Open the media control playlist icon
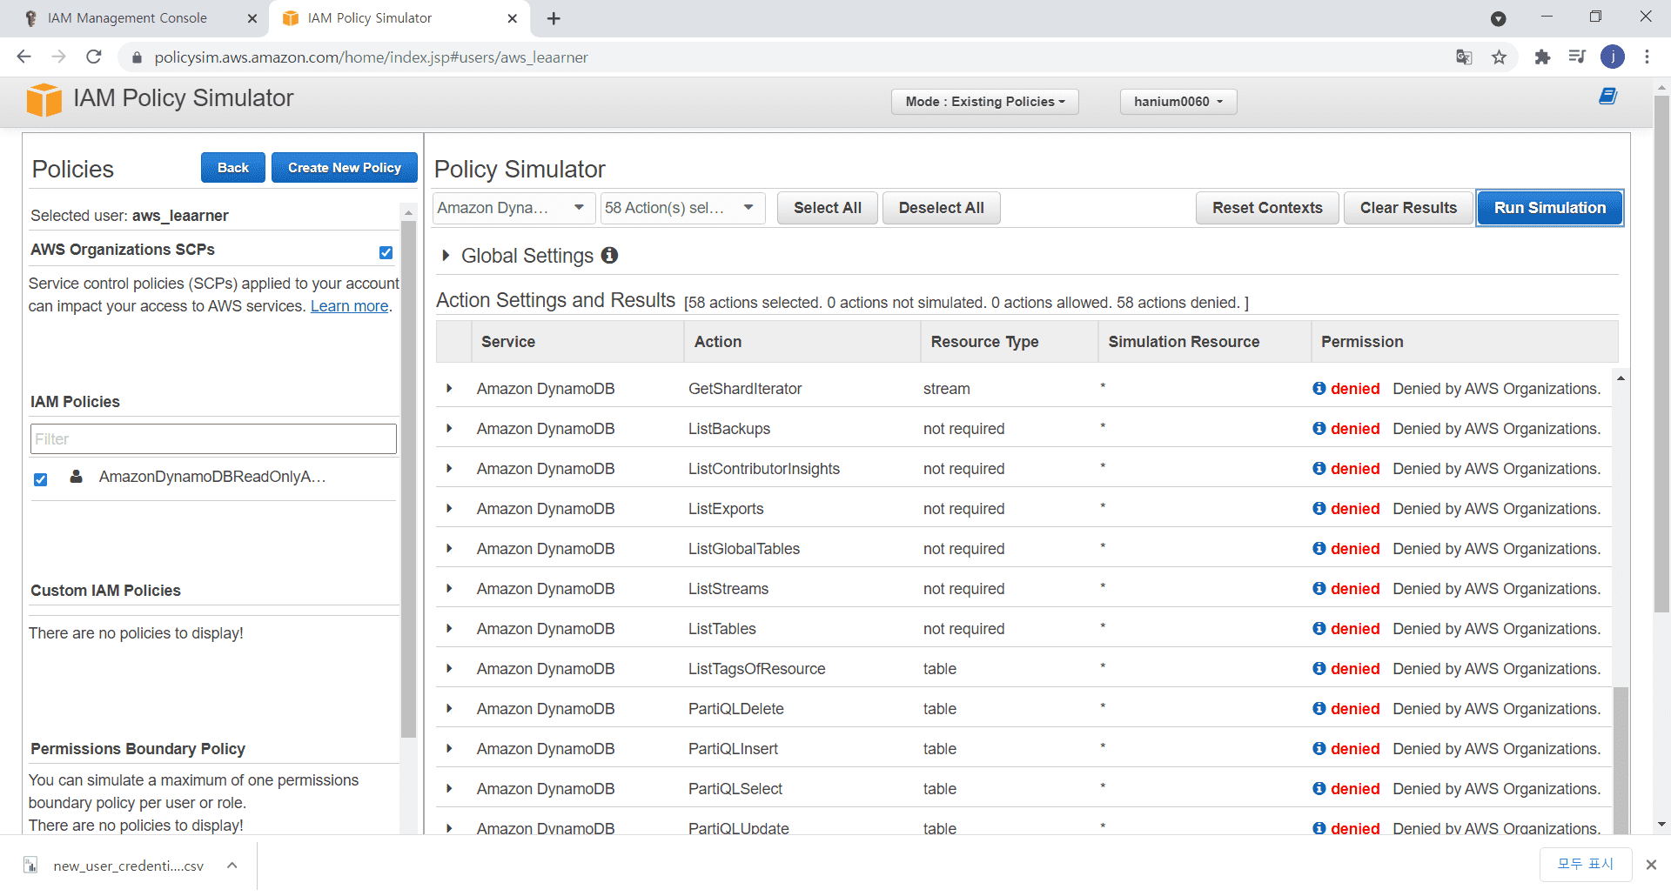 1577,57
